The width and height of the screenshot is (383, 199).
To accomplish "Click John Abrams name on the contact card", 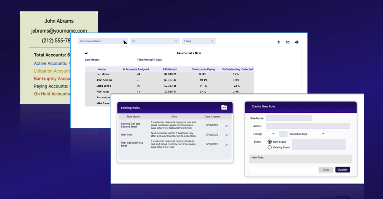I will pyautogui.click(x=59, y=21).
